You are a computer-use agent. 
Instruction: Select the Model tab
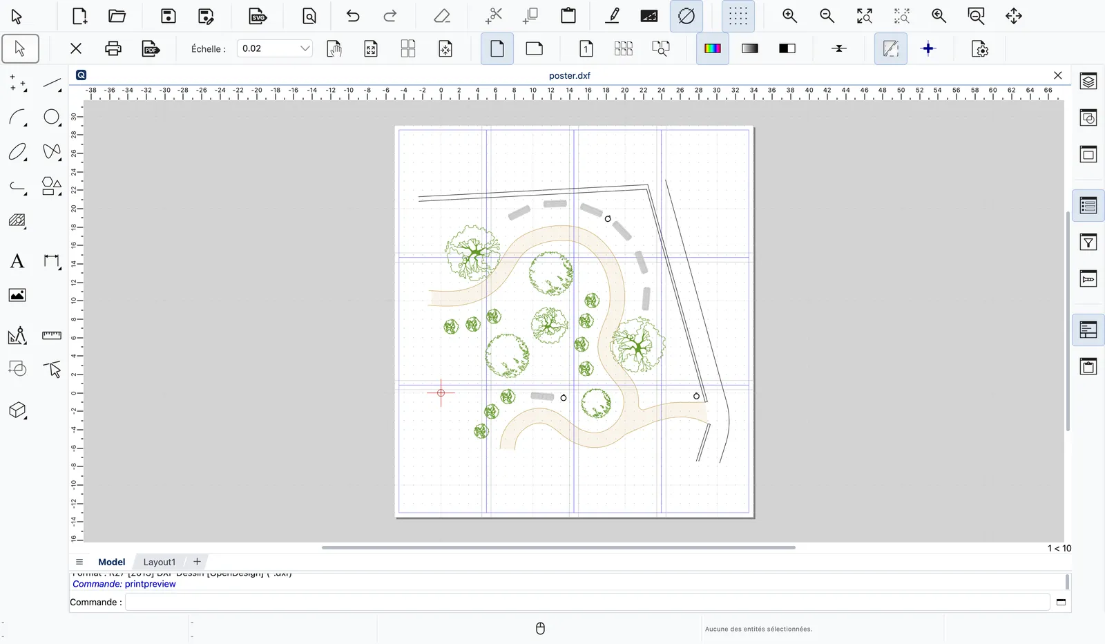(112, 562)
